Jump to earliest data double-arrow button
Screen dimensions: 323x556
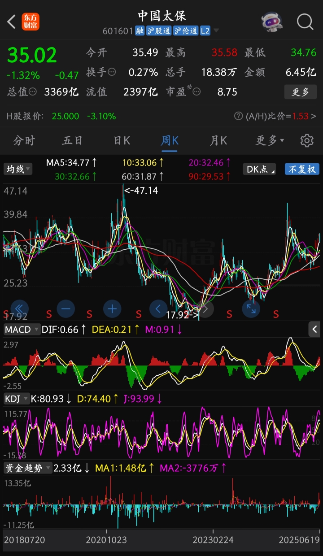[x=19, y=308]
